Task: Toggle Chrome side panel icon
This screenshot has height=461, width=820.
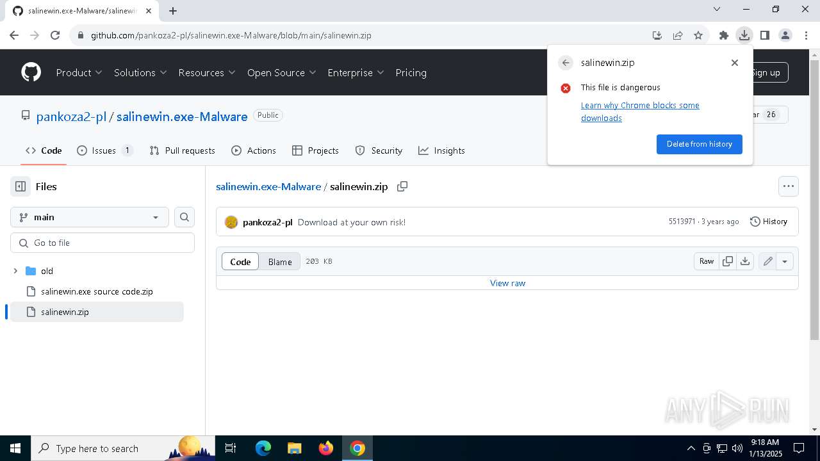Action: click(x=764, y=35)
